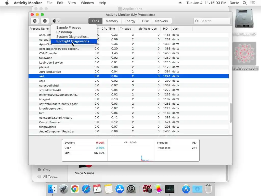Screen dimensions: 261x196
Task: Open Photo Booth from the Dock
Action: [x=147, y=189]
